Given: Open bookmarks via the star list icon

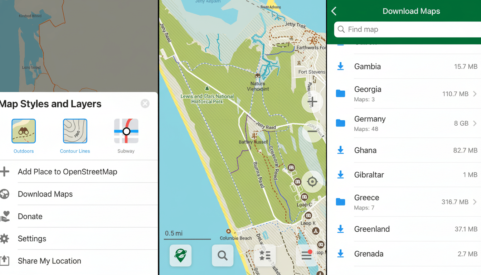Looking at the screenshot, I should (x=265, y=256).
